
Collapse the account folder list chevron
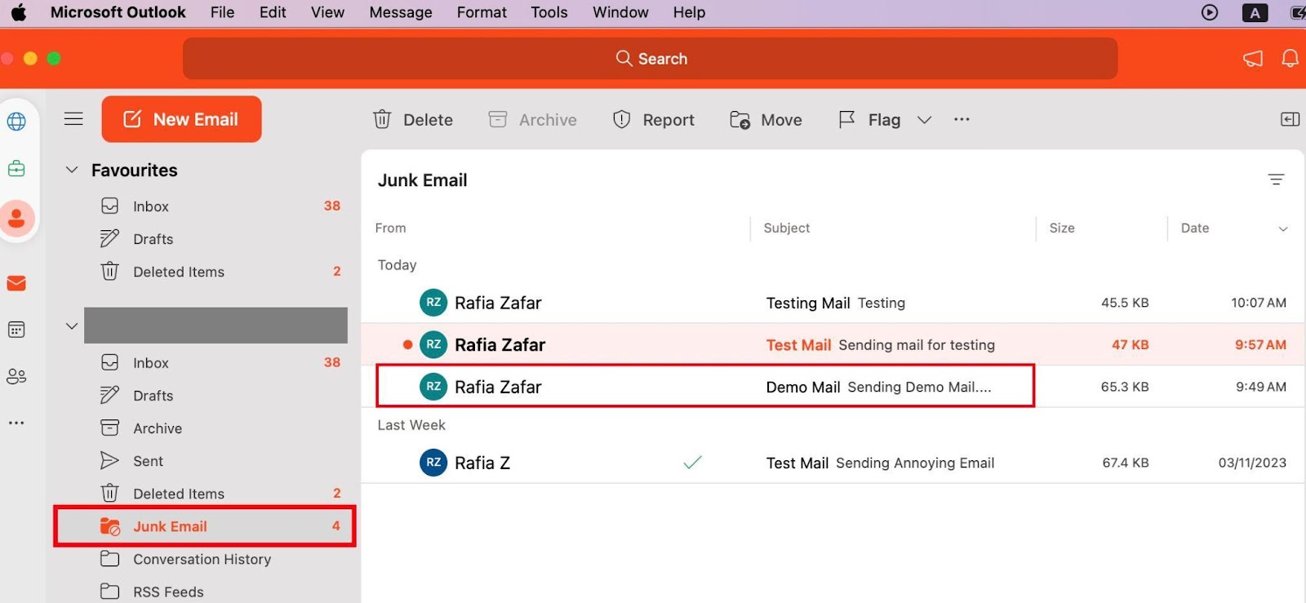72,326
